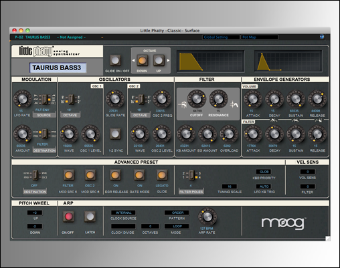Click the OSC 2 Freq knob

coord(162,99)
